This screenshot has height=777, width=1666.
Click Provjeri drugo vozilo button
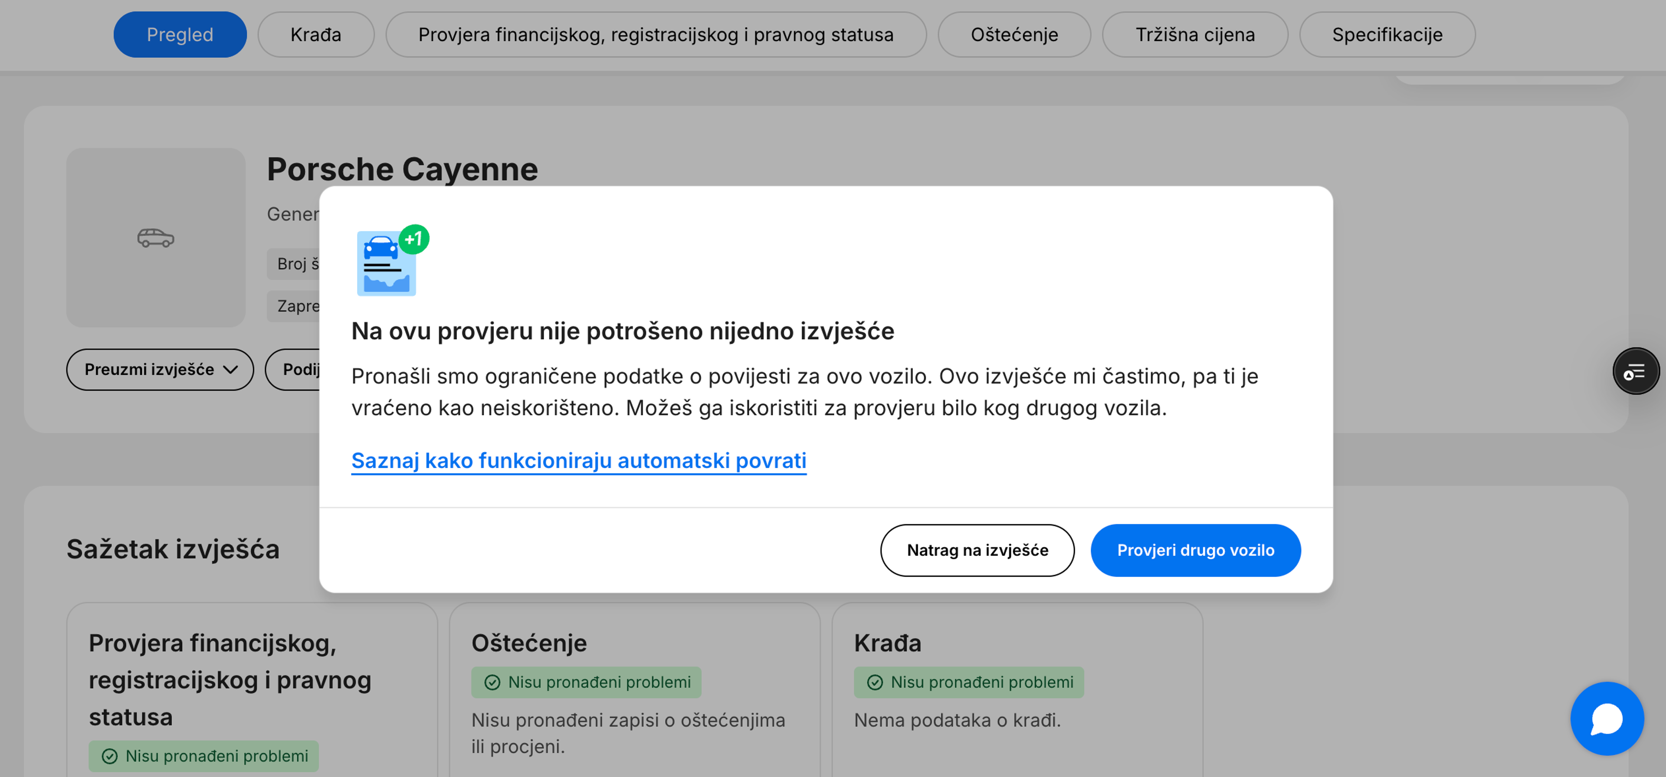tap(1195, 550)
